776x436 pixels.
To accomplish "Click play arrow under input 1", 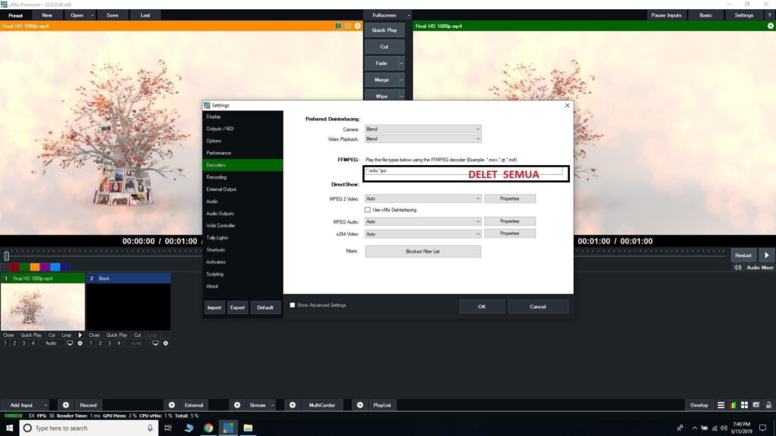I will (80, 335).
